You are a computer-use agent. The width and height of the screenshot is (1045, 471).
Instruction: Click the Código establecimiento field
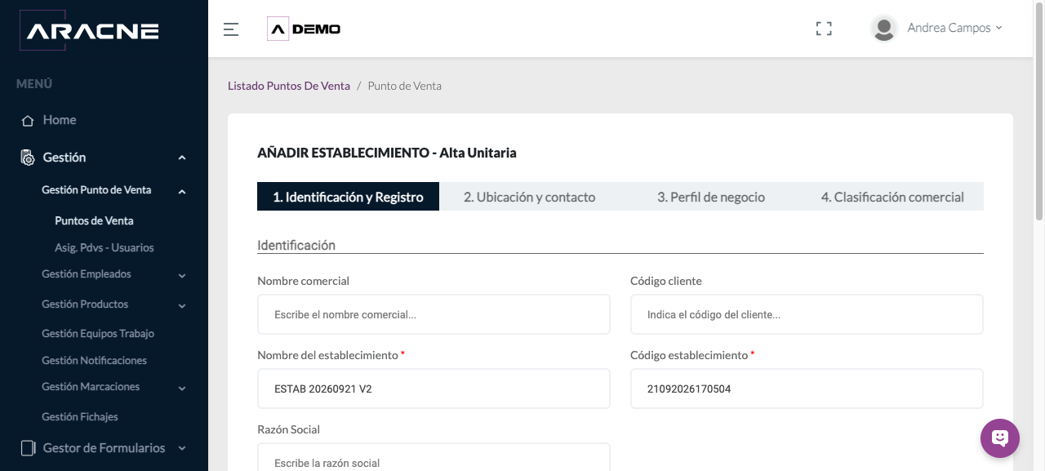coord(807,389)
